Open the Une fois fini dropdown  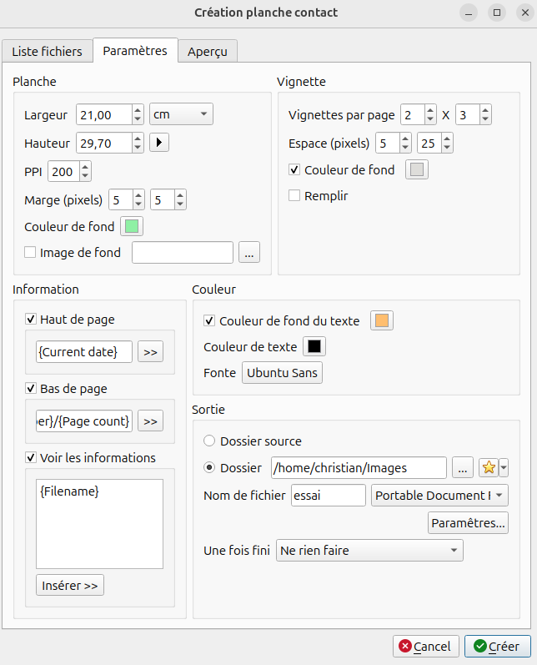click(369, 551)
